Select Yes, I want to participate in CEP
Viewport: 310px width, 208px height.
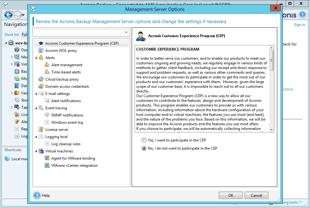coord(144,140)
